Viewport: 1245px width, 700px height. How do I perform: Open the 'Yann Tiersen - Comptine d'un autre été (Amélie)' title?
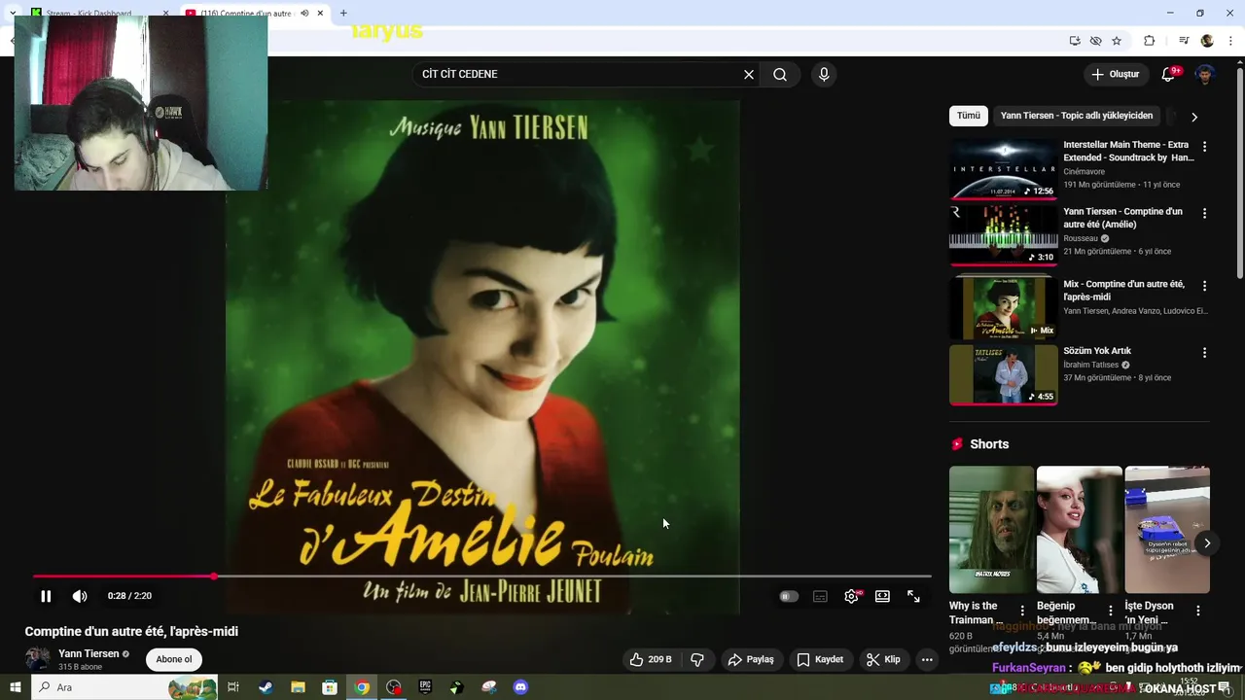1123,218
